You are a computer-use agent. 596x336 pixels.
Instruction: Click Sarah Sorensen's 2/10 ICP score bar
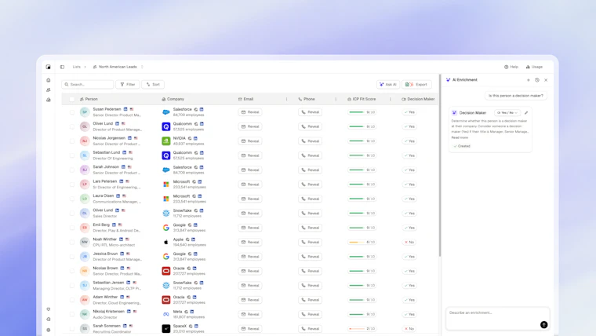(x=362, y=329)
